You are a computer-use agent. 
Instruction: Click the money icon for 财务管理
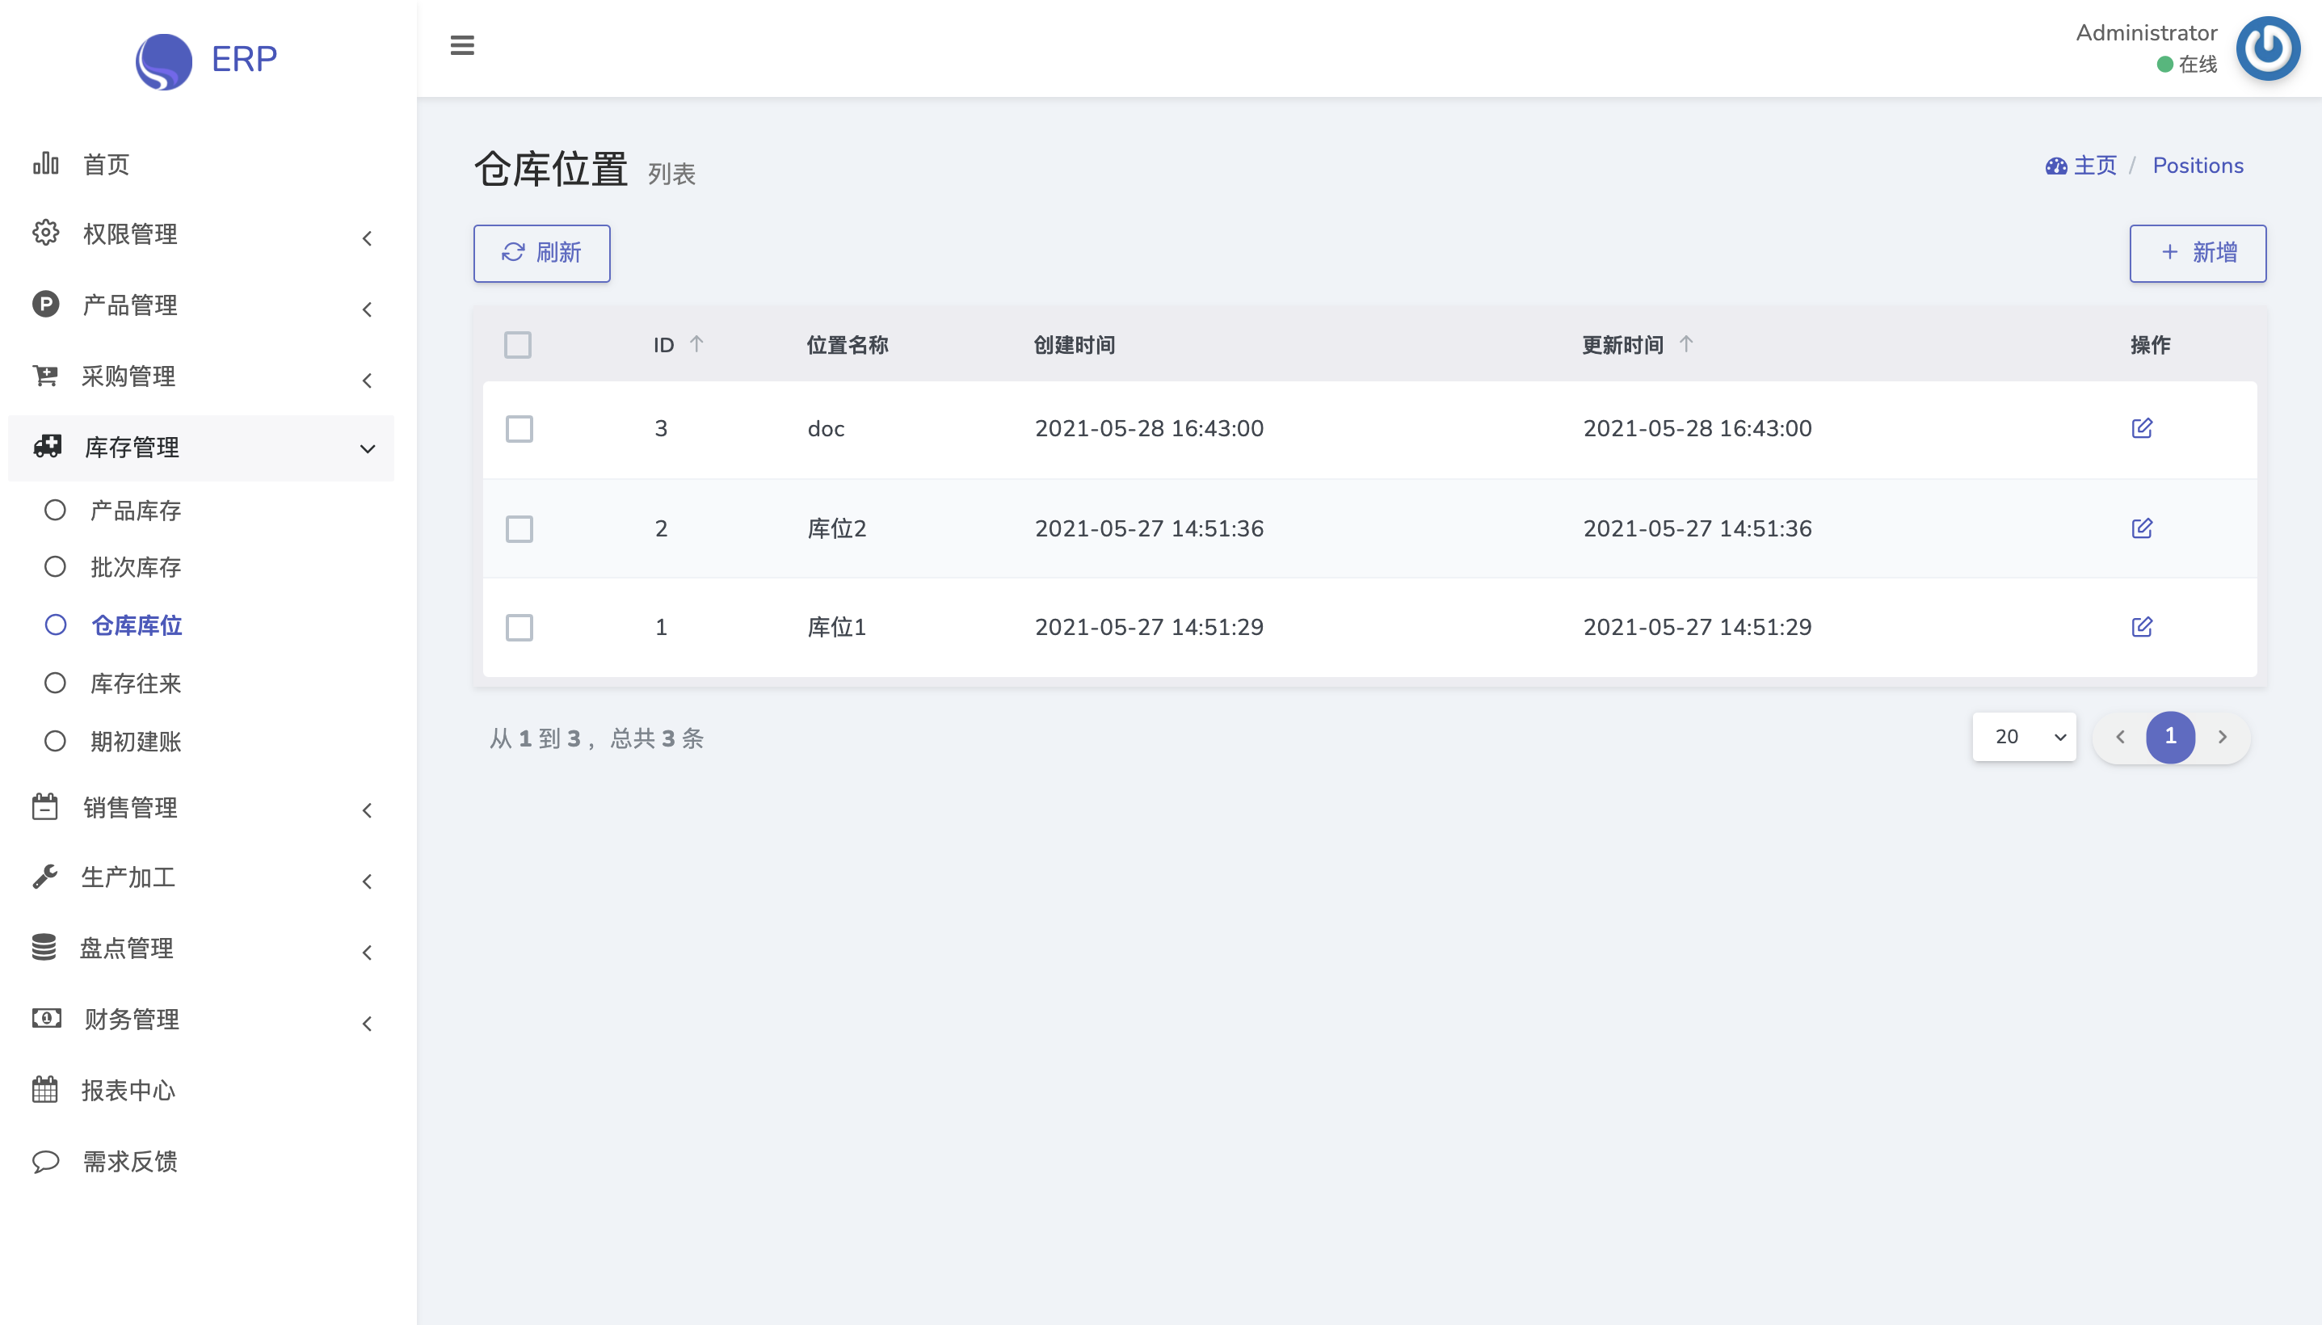click(x=46, y=1018)
